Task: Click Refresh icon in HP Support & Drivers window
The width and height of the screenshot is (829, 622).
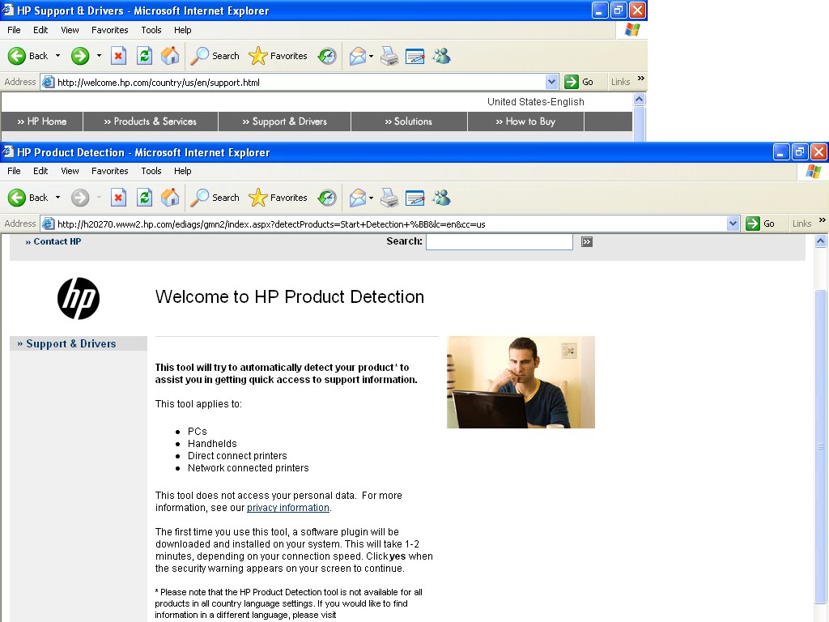Action: tap(144, 56)
